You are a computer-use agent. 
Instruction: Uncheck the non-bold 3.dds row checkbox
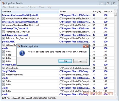coord(3,91)
